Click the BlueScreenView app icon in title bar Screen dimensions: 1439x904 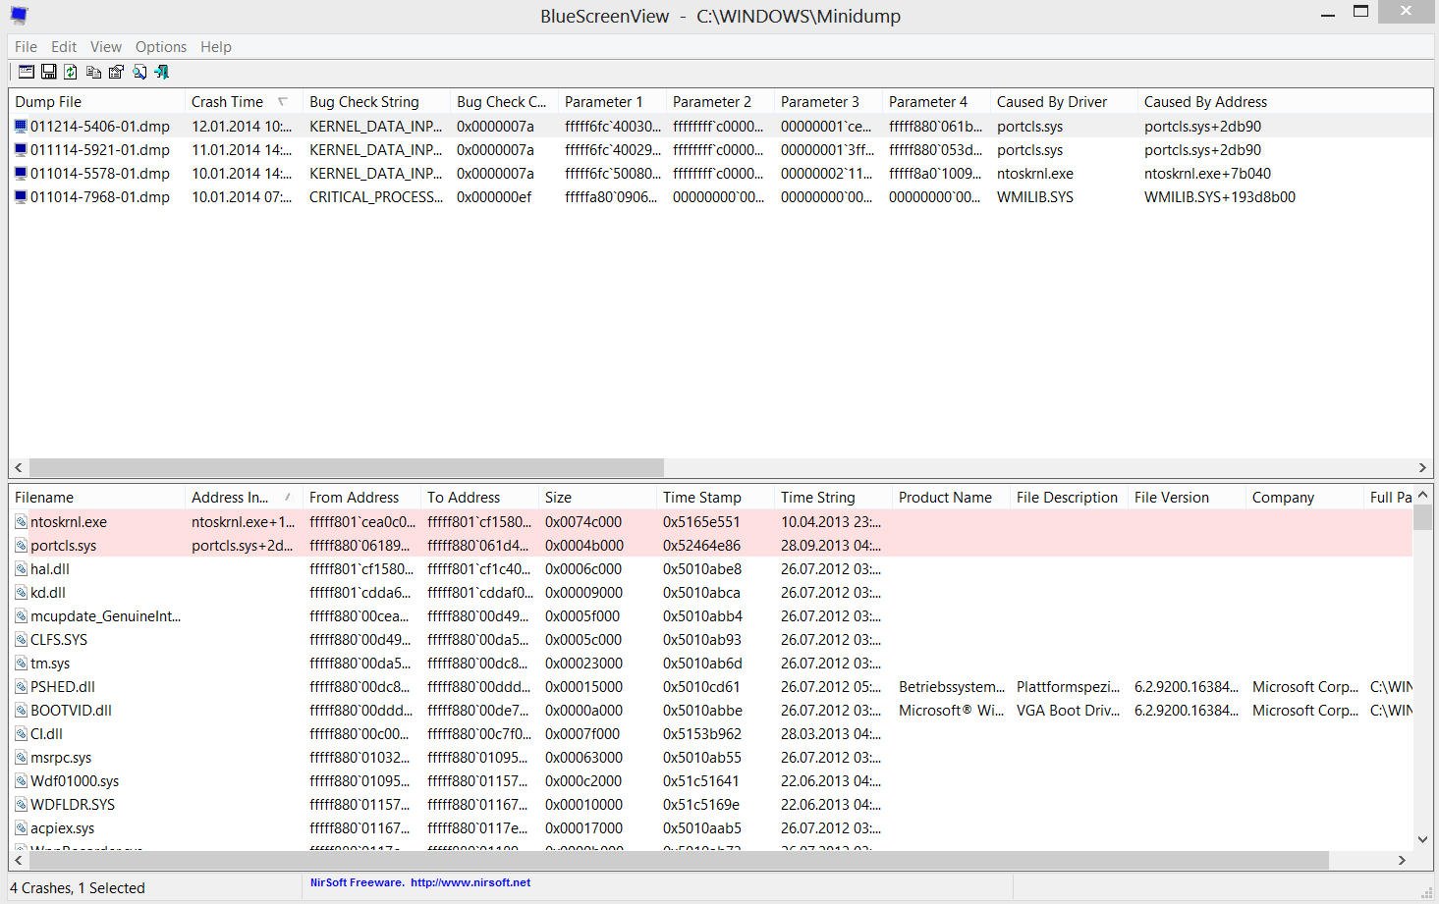point(20,16)
